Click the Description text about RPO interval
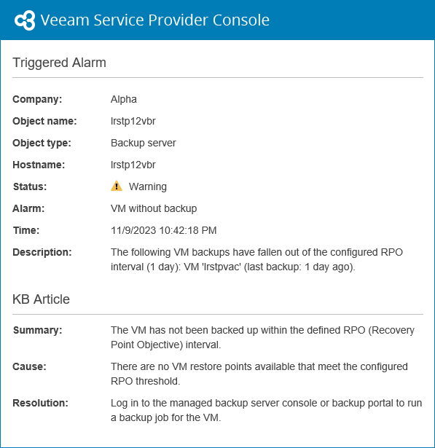 pos(256,259)
